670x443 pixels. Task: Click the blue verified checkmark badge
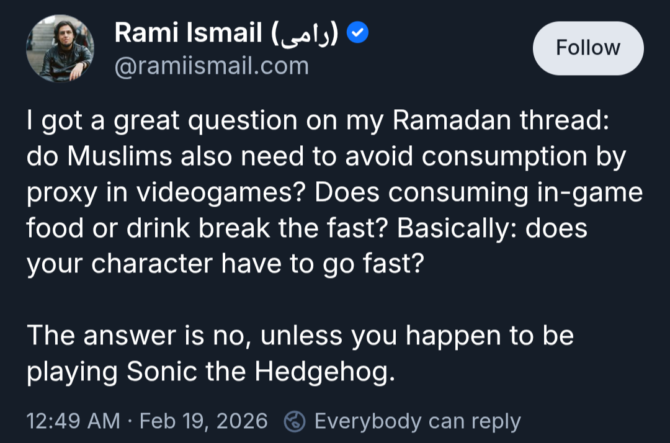357,34
